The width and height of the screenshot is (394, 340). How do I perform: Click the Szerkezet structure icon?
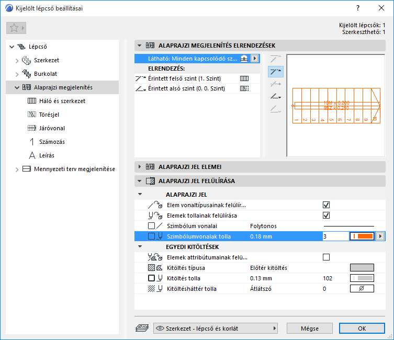26,60
